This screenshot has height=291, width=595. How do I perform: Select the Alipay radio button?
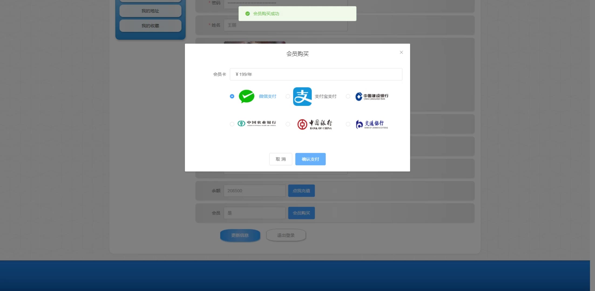pyautogui.click(x=288, y=96)
